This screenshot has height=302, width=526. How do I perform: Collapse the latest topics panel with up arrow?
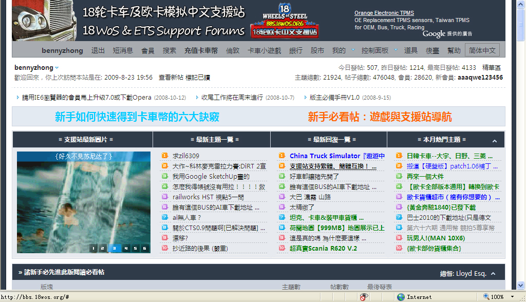pos(495,141)
